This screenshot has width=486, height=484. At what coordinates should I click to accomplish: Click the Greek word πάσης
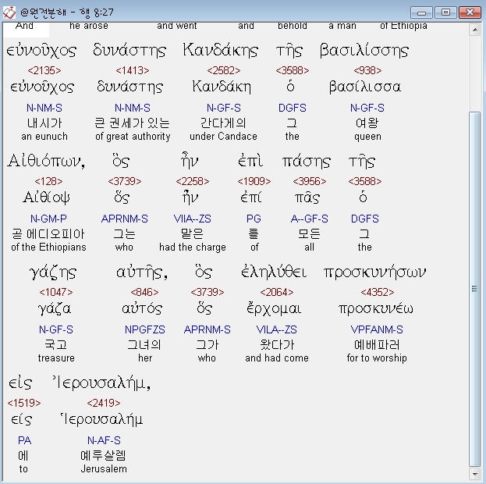[x=307, y=162]
